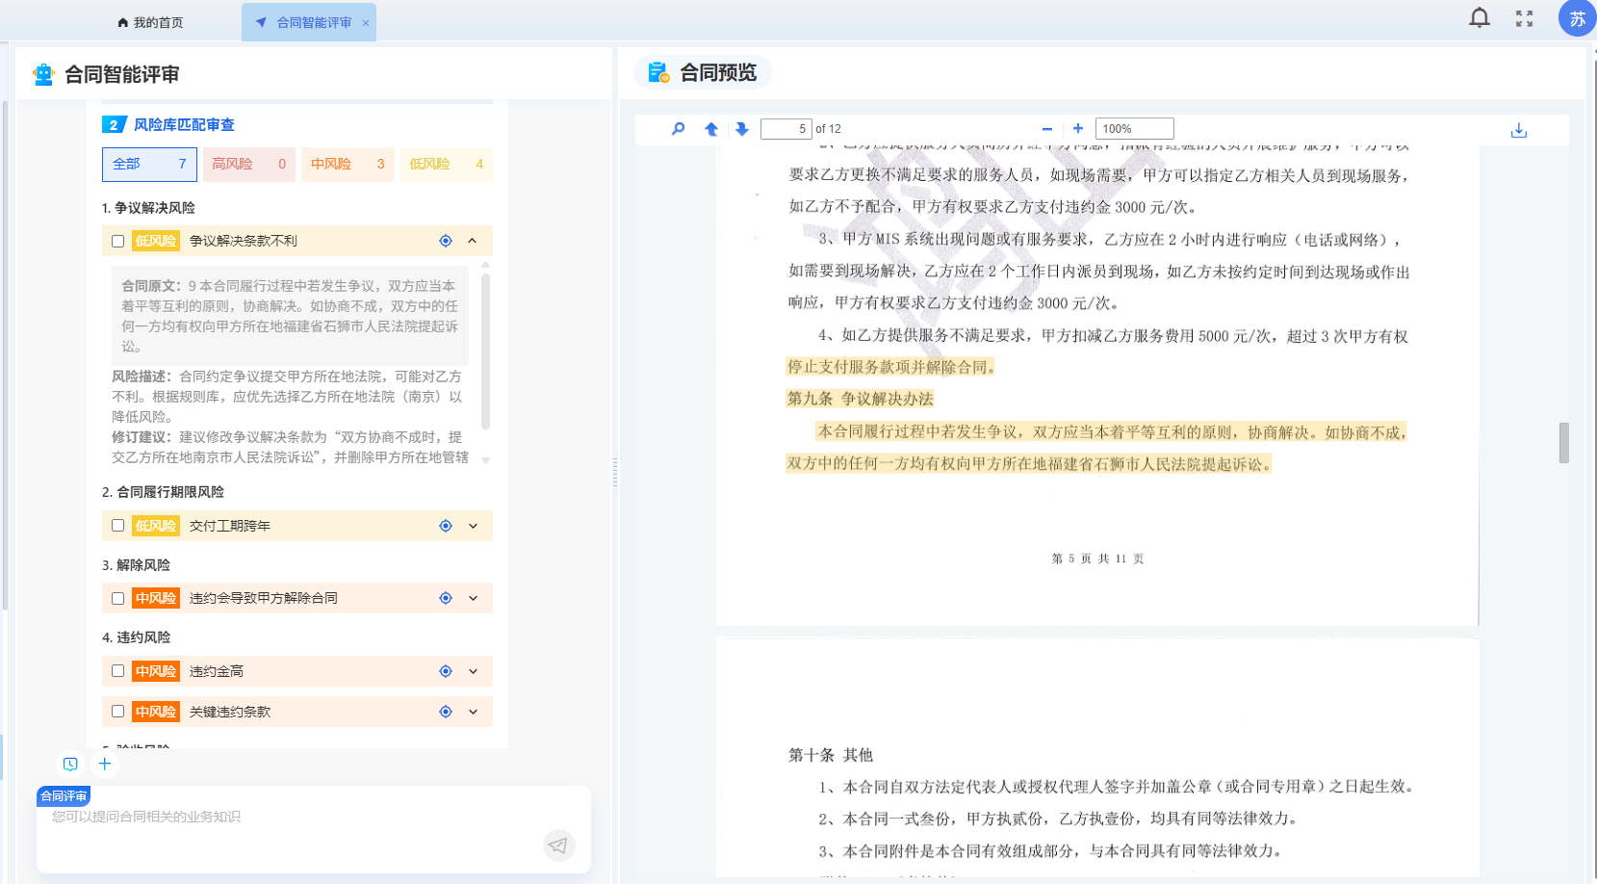Go to the previous contract page

(x=710, y=128)
